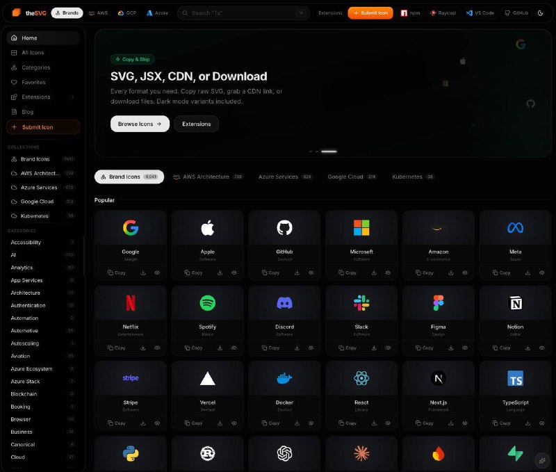Preview Notion icon with eye button
The width and height of the screenshot is (556, 472).
542,348
